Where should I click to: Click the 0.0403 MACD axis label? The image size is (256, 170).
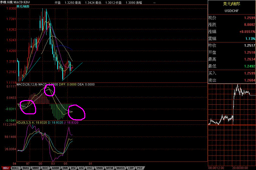click(11, 98)
